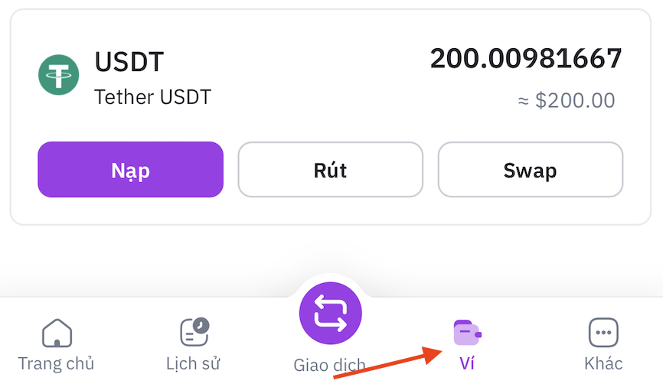Select the Ví tab label
Image resolution: width=663 pixels, height=384 pixels.
point(467,363)
